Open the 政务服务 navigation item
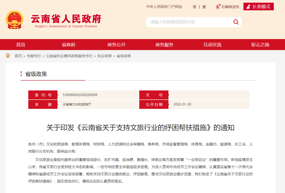285x193 pixels. coord(164,45)
